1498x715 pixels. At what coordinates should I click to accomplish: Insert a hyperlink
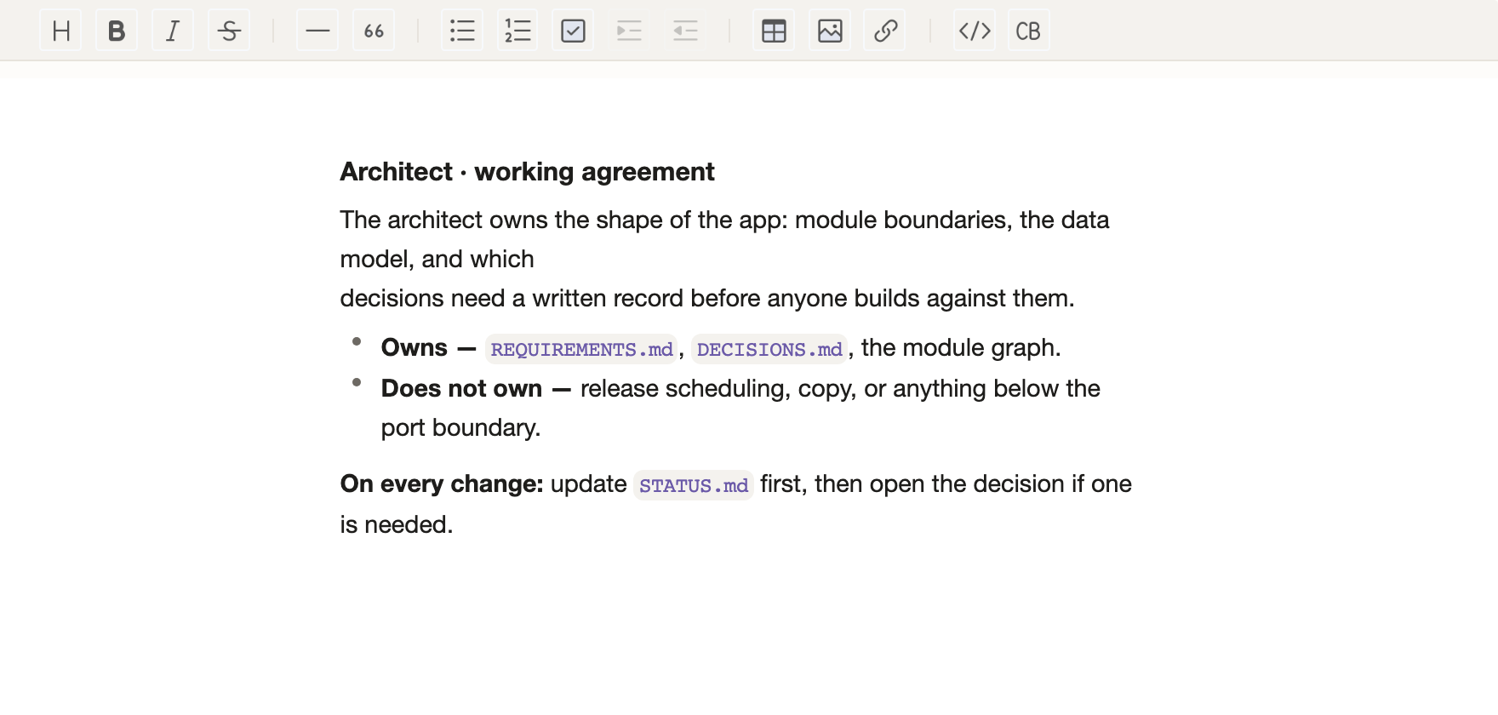(885, 31)
